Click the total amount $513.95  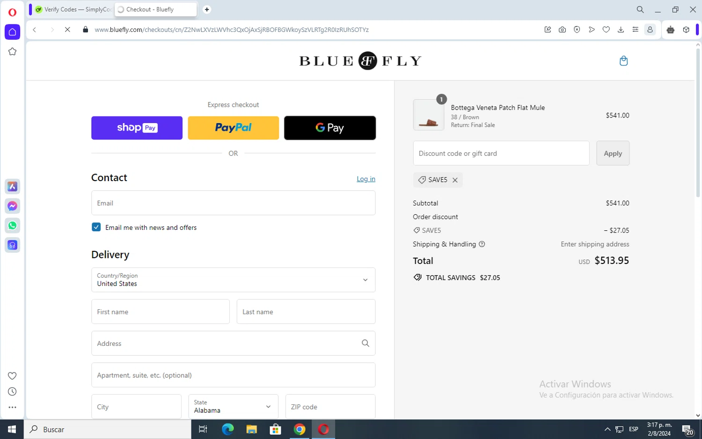(612, 261)
